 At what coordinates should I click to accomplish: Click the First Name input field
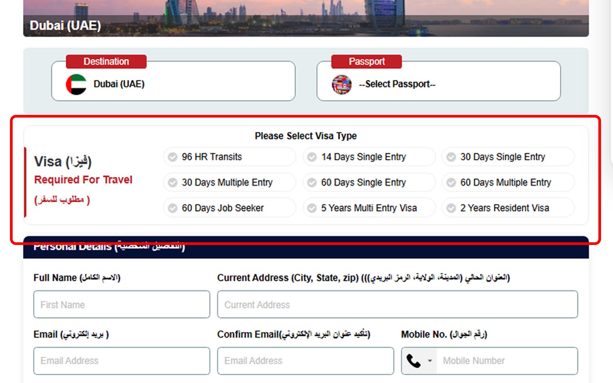[122, 305]
